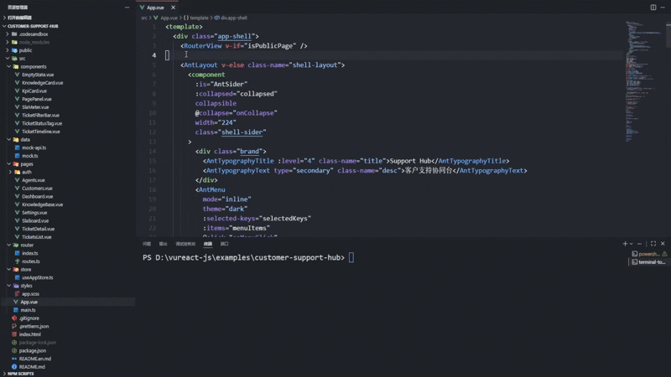Click the editor minimap overview

point(643,81)
